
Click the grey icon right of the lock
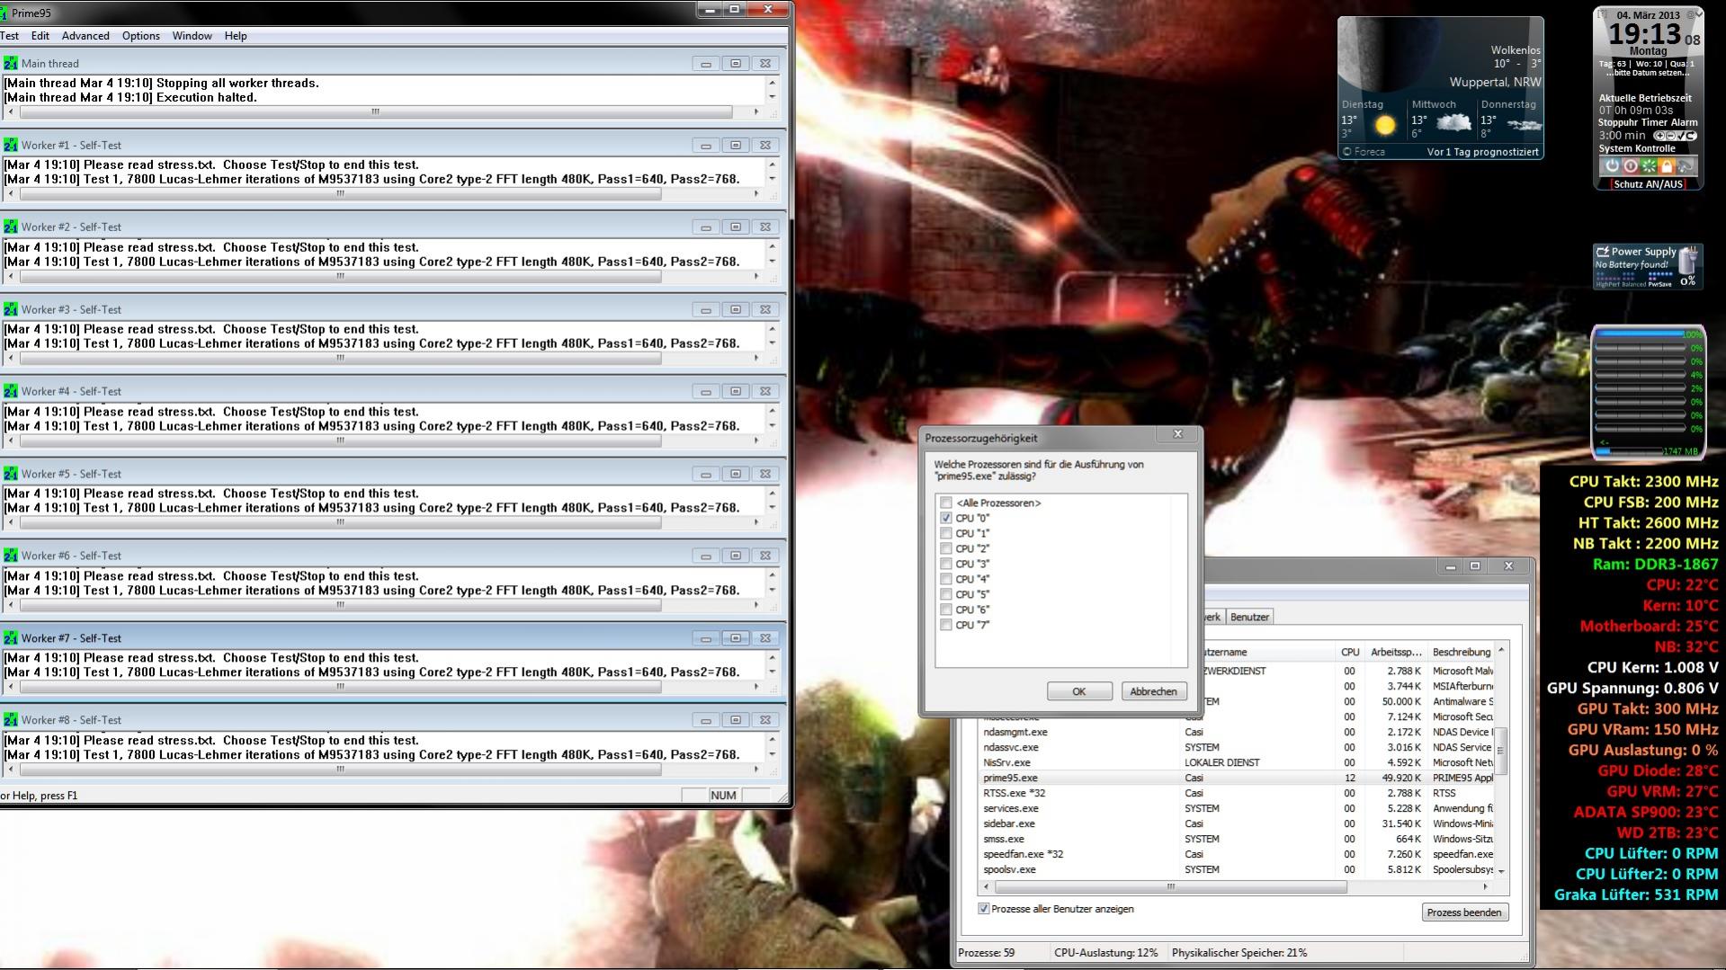[1686, 166]
